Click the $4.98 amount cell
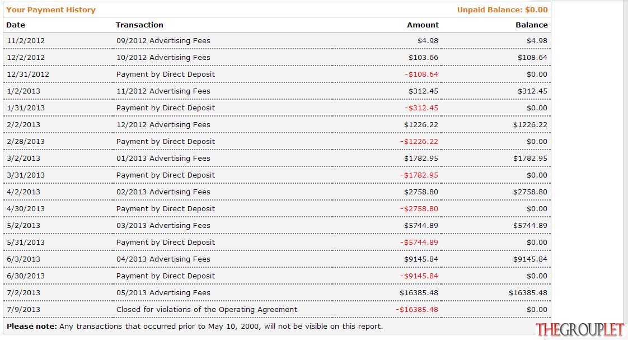Screen dimensions: 628x340 tap(428, 41)
